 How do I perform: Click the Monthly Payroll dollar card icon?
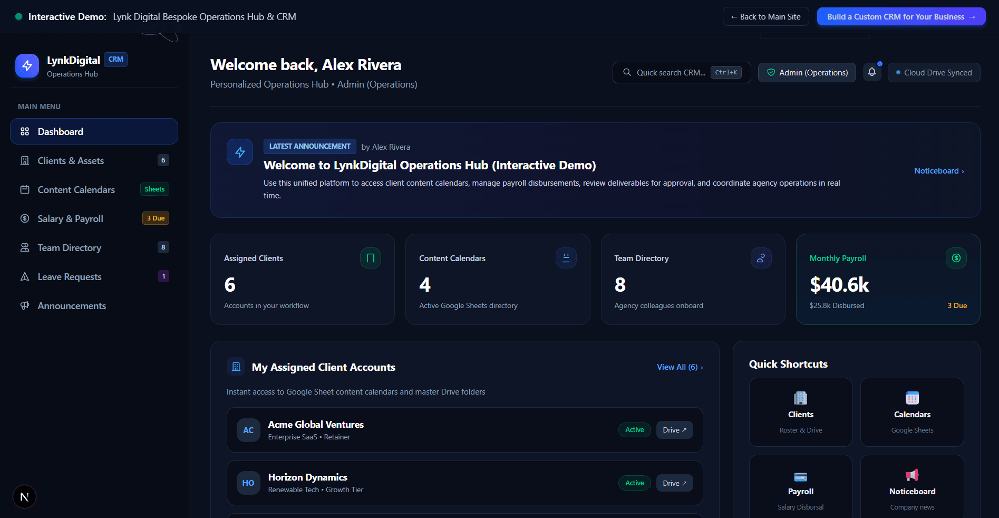click(x=956, y=258)
